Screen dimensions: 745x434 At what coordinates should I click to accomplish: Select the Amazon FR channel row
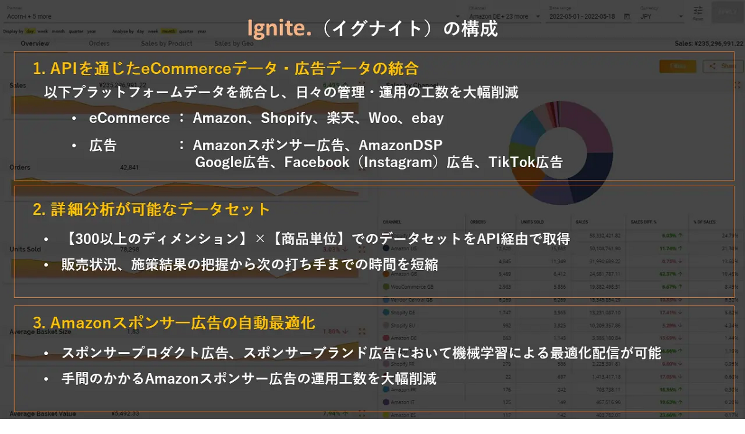561,390
